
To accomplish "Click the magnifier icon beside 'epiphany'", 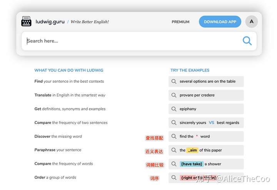I will point(174,109).
